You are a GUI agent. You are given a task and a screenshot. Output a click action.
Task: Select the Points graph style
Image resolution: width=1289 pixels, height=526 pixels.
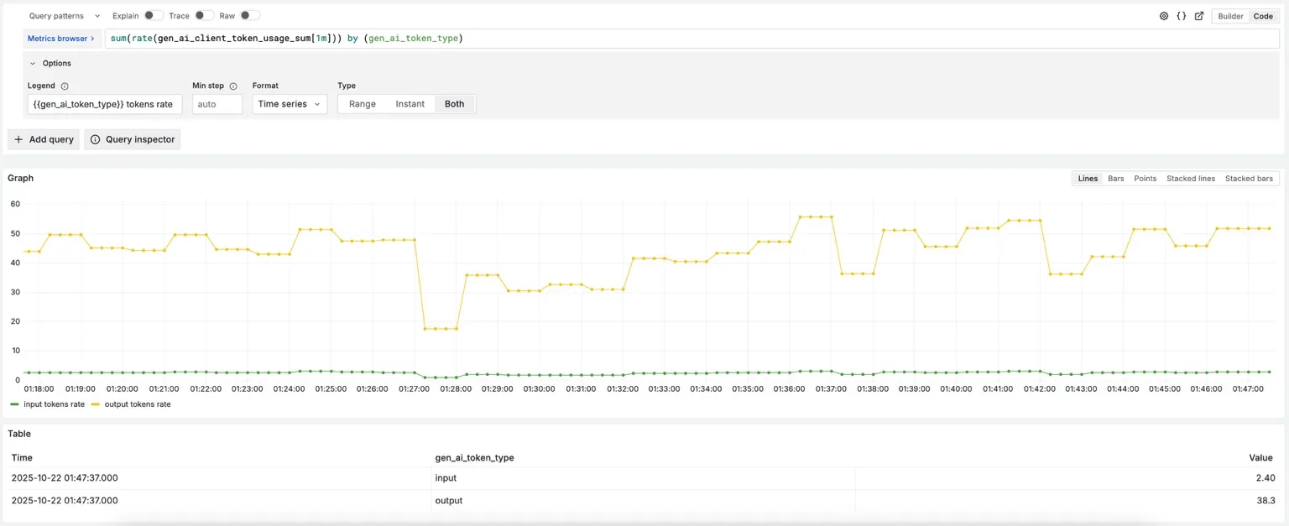pyautogui.click(x=1145, y=178)
